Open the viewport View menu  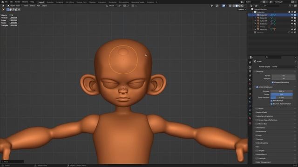coord(26,6)
